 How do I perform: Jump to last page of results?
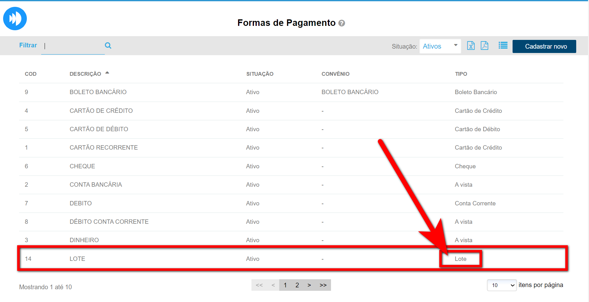(323, 285)
